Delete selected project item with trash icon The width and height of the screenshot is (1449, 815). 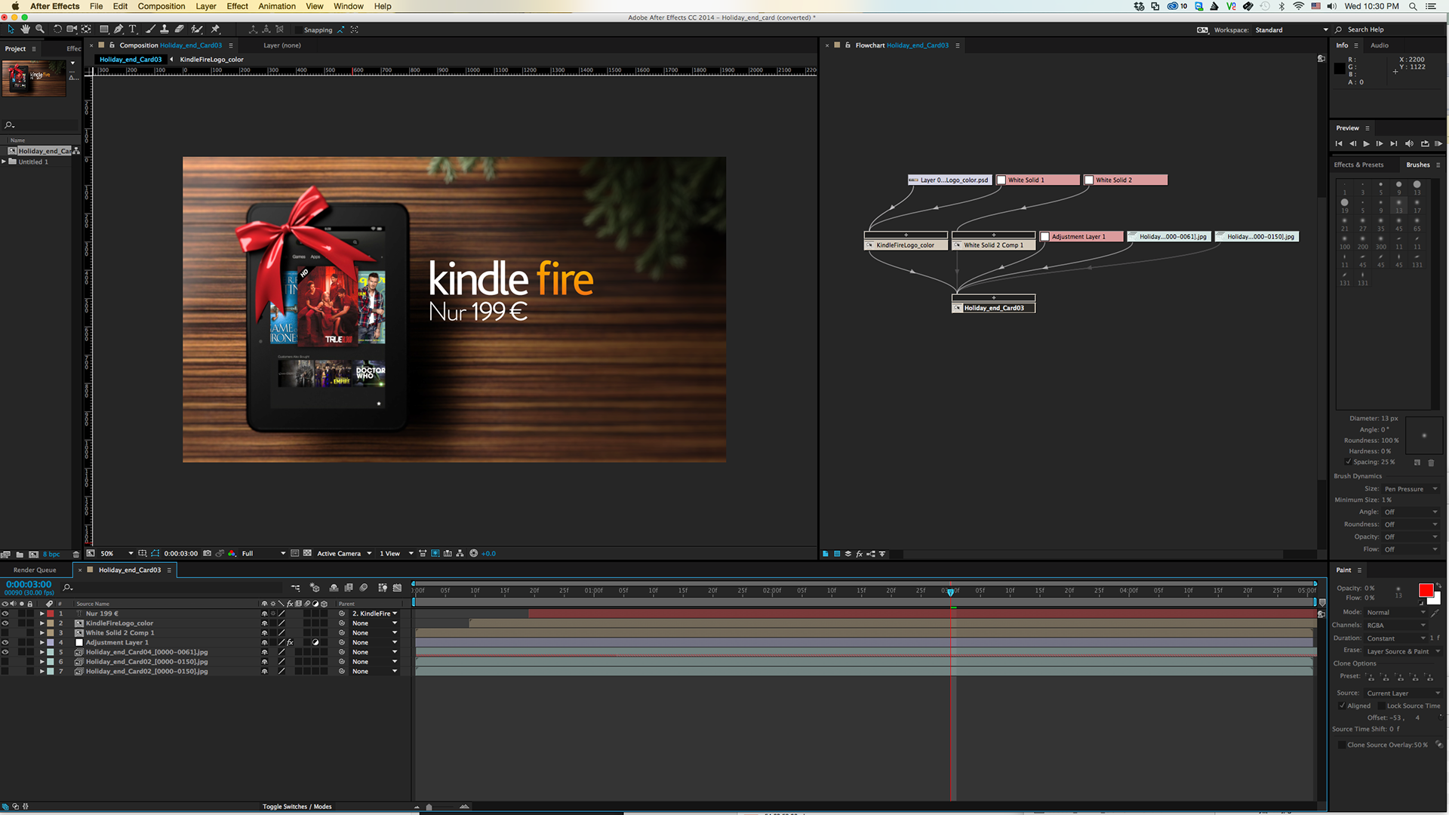pos(75,554)
